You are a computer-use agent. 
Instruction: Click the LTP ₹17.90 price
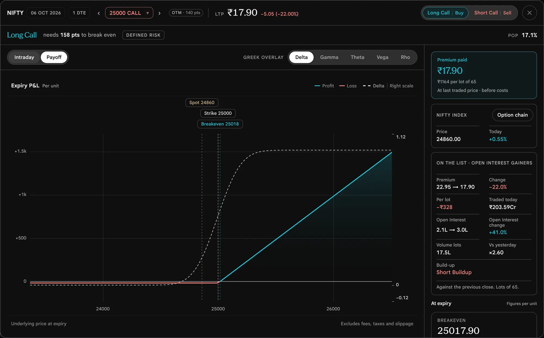(242, 13)
